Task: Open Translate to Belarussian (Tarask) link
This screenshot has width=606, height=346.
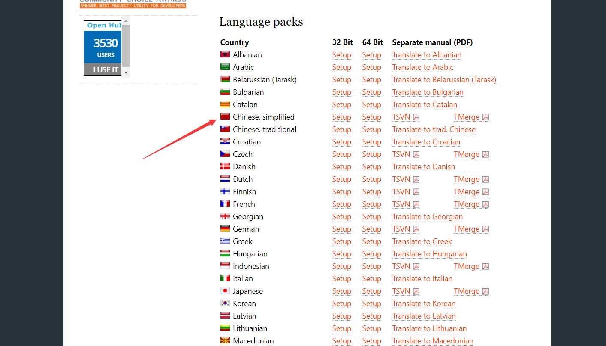Action: (444, 80)
